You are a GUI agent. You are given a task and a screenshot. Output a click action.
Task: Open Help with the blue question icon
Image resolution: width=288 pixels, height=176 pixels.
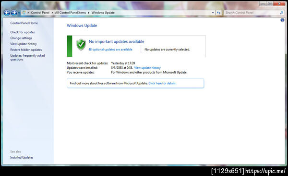point(282,20)
